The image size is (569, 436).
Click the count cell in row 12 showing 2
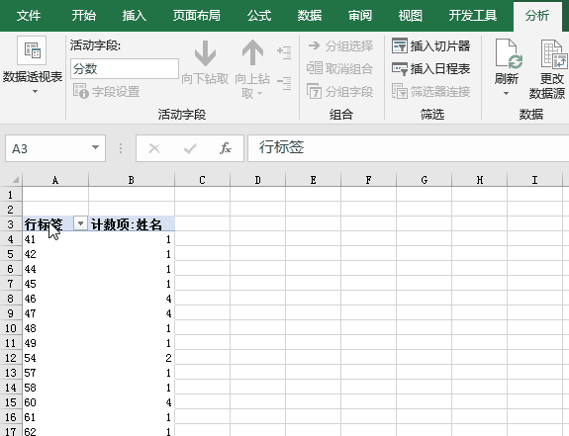pos(132,358)
